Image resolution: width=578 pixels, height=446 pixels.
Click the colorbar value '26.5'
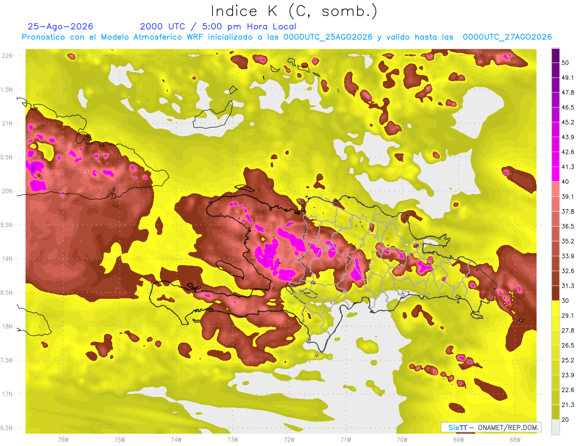coord(568,345)
